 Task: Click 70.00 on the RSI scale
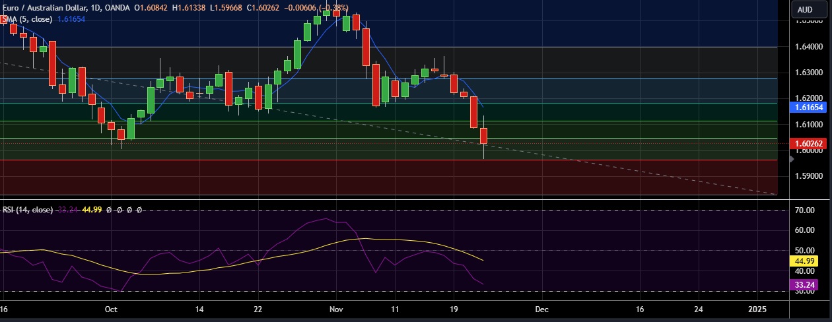tap(804, 210)
